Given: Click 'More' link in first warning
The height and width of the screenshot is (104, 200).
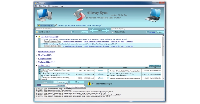Looking at the screenshot, I should click(123, 42).
